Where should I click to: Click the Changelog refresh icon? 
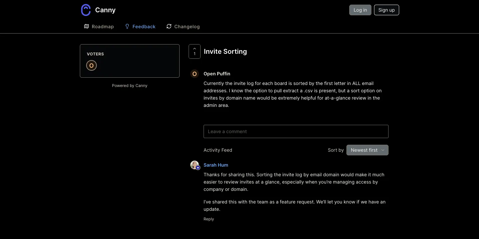point(169,26)
